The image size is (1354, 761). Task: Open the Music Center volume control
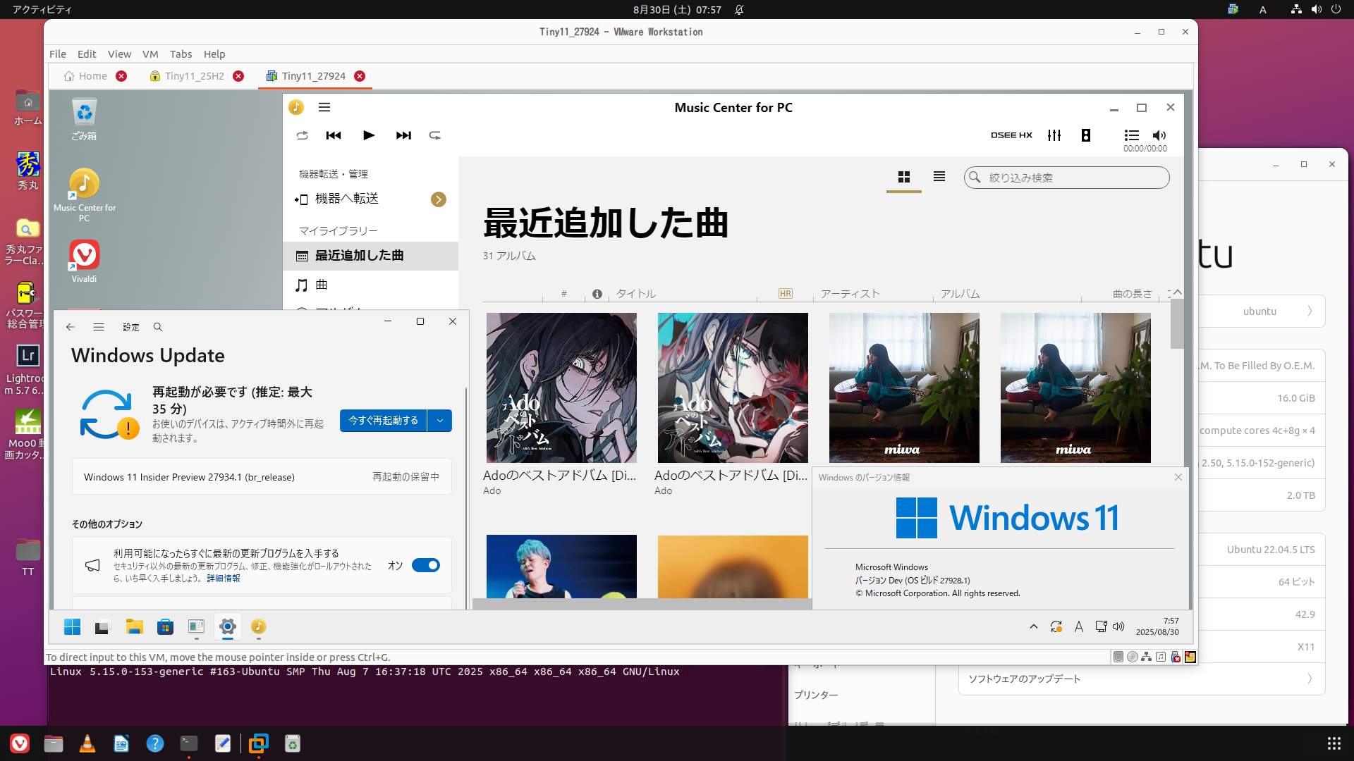click(x=1159, y=135)
